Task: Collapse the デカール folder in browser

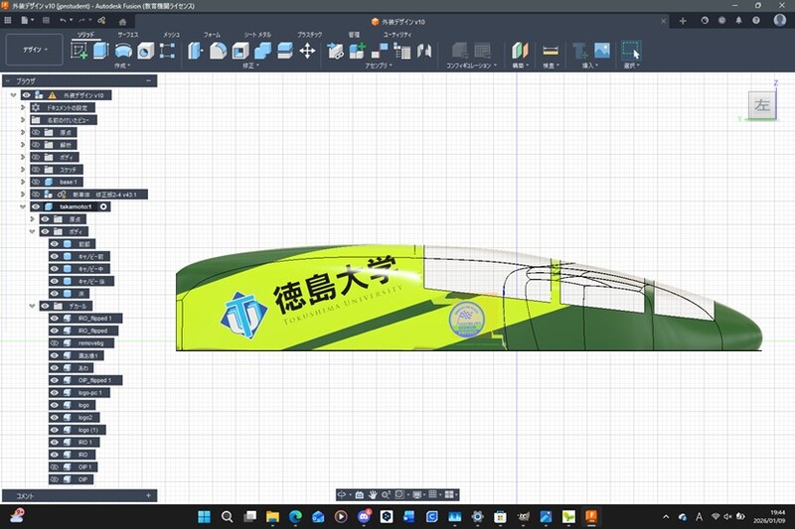Action: [33, 306]
